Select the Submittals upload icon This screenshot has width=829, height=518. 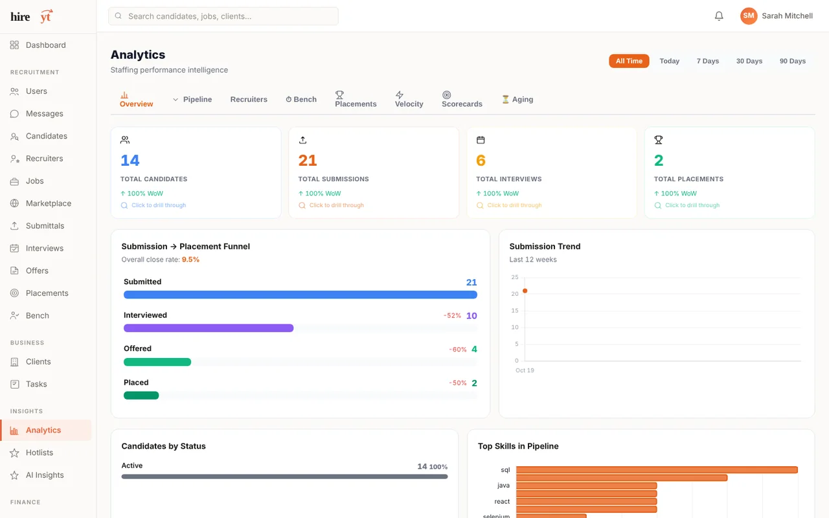[14, 226]
